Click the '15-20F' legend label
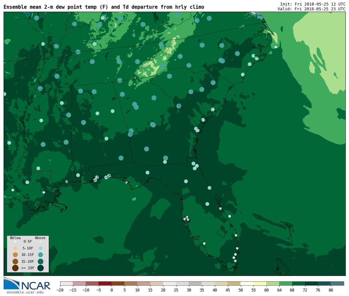The image size is (349, 296). tap(28, 261)
